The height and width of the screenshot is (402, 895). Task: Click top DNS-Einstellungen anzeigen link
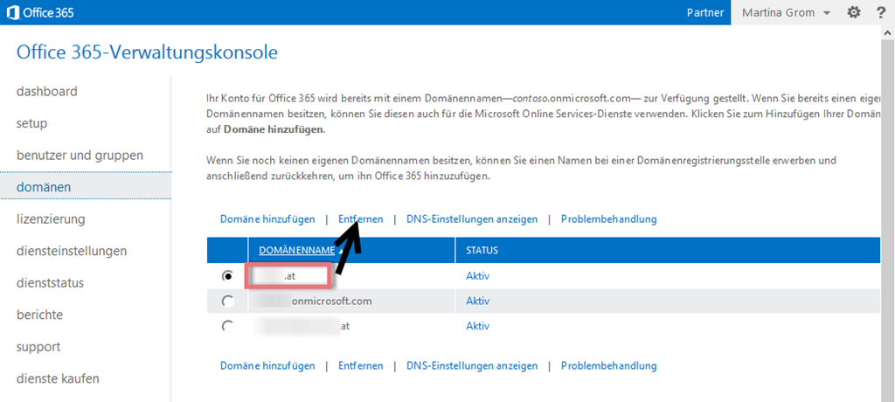(472, 219)
